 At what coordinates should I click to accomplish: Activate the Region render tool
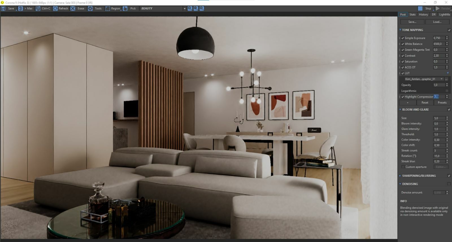[x=108, y=8]
